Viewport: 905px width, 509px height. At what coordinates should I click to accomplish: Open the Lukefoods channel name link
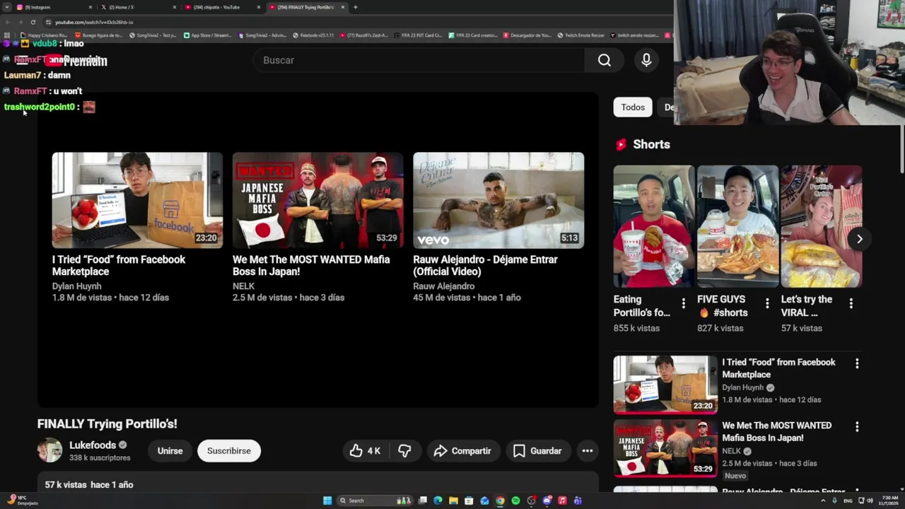(93, 445)
